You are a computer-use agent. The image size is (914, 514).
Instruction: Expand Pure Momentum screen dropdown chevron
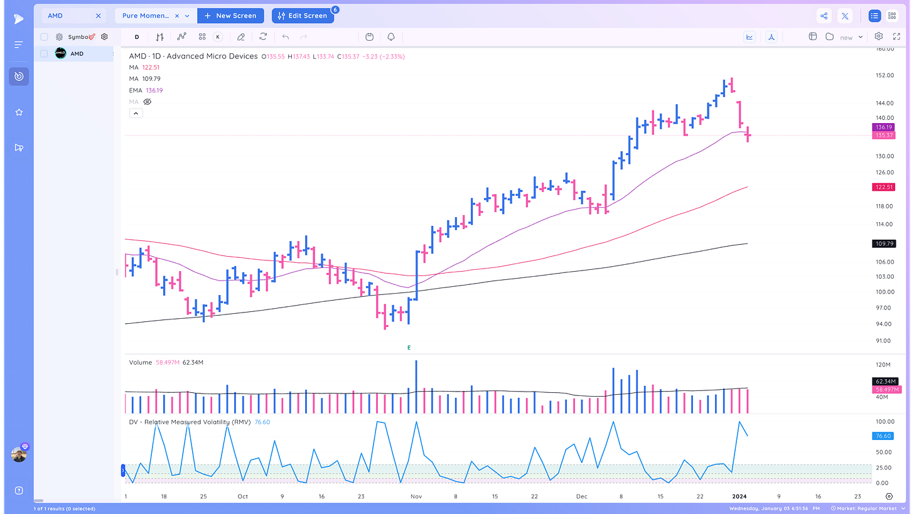pyautogui.click(x=187, y=16)
